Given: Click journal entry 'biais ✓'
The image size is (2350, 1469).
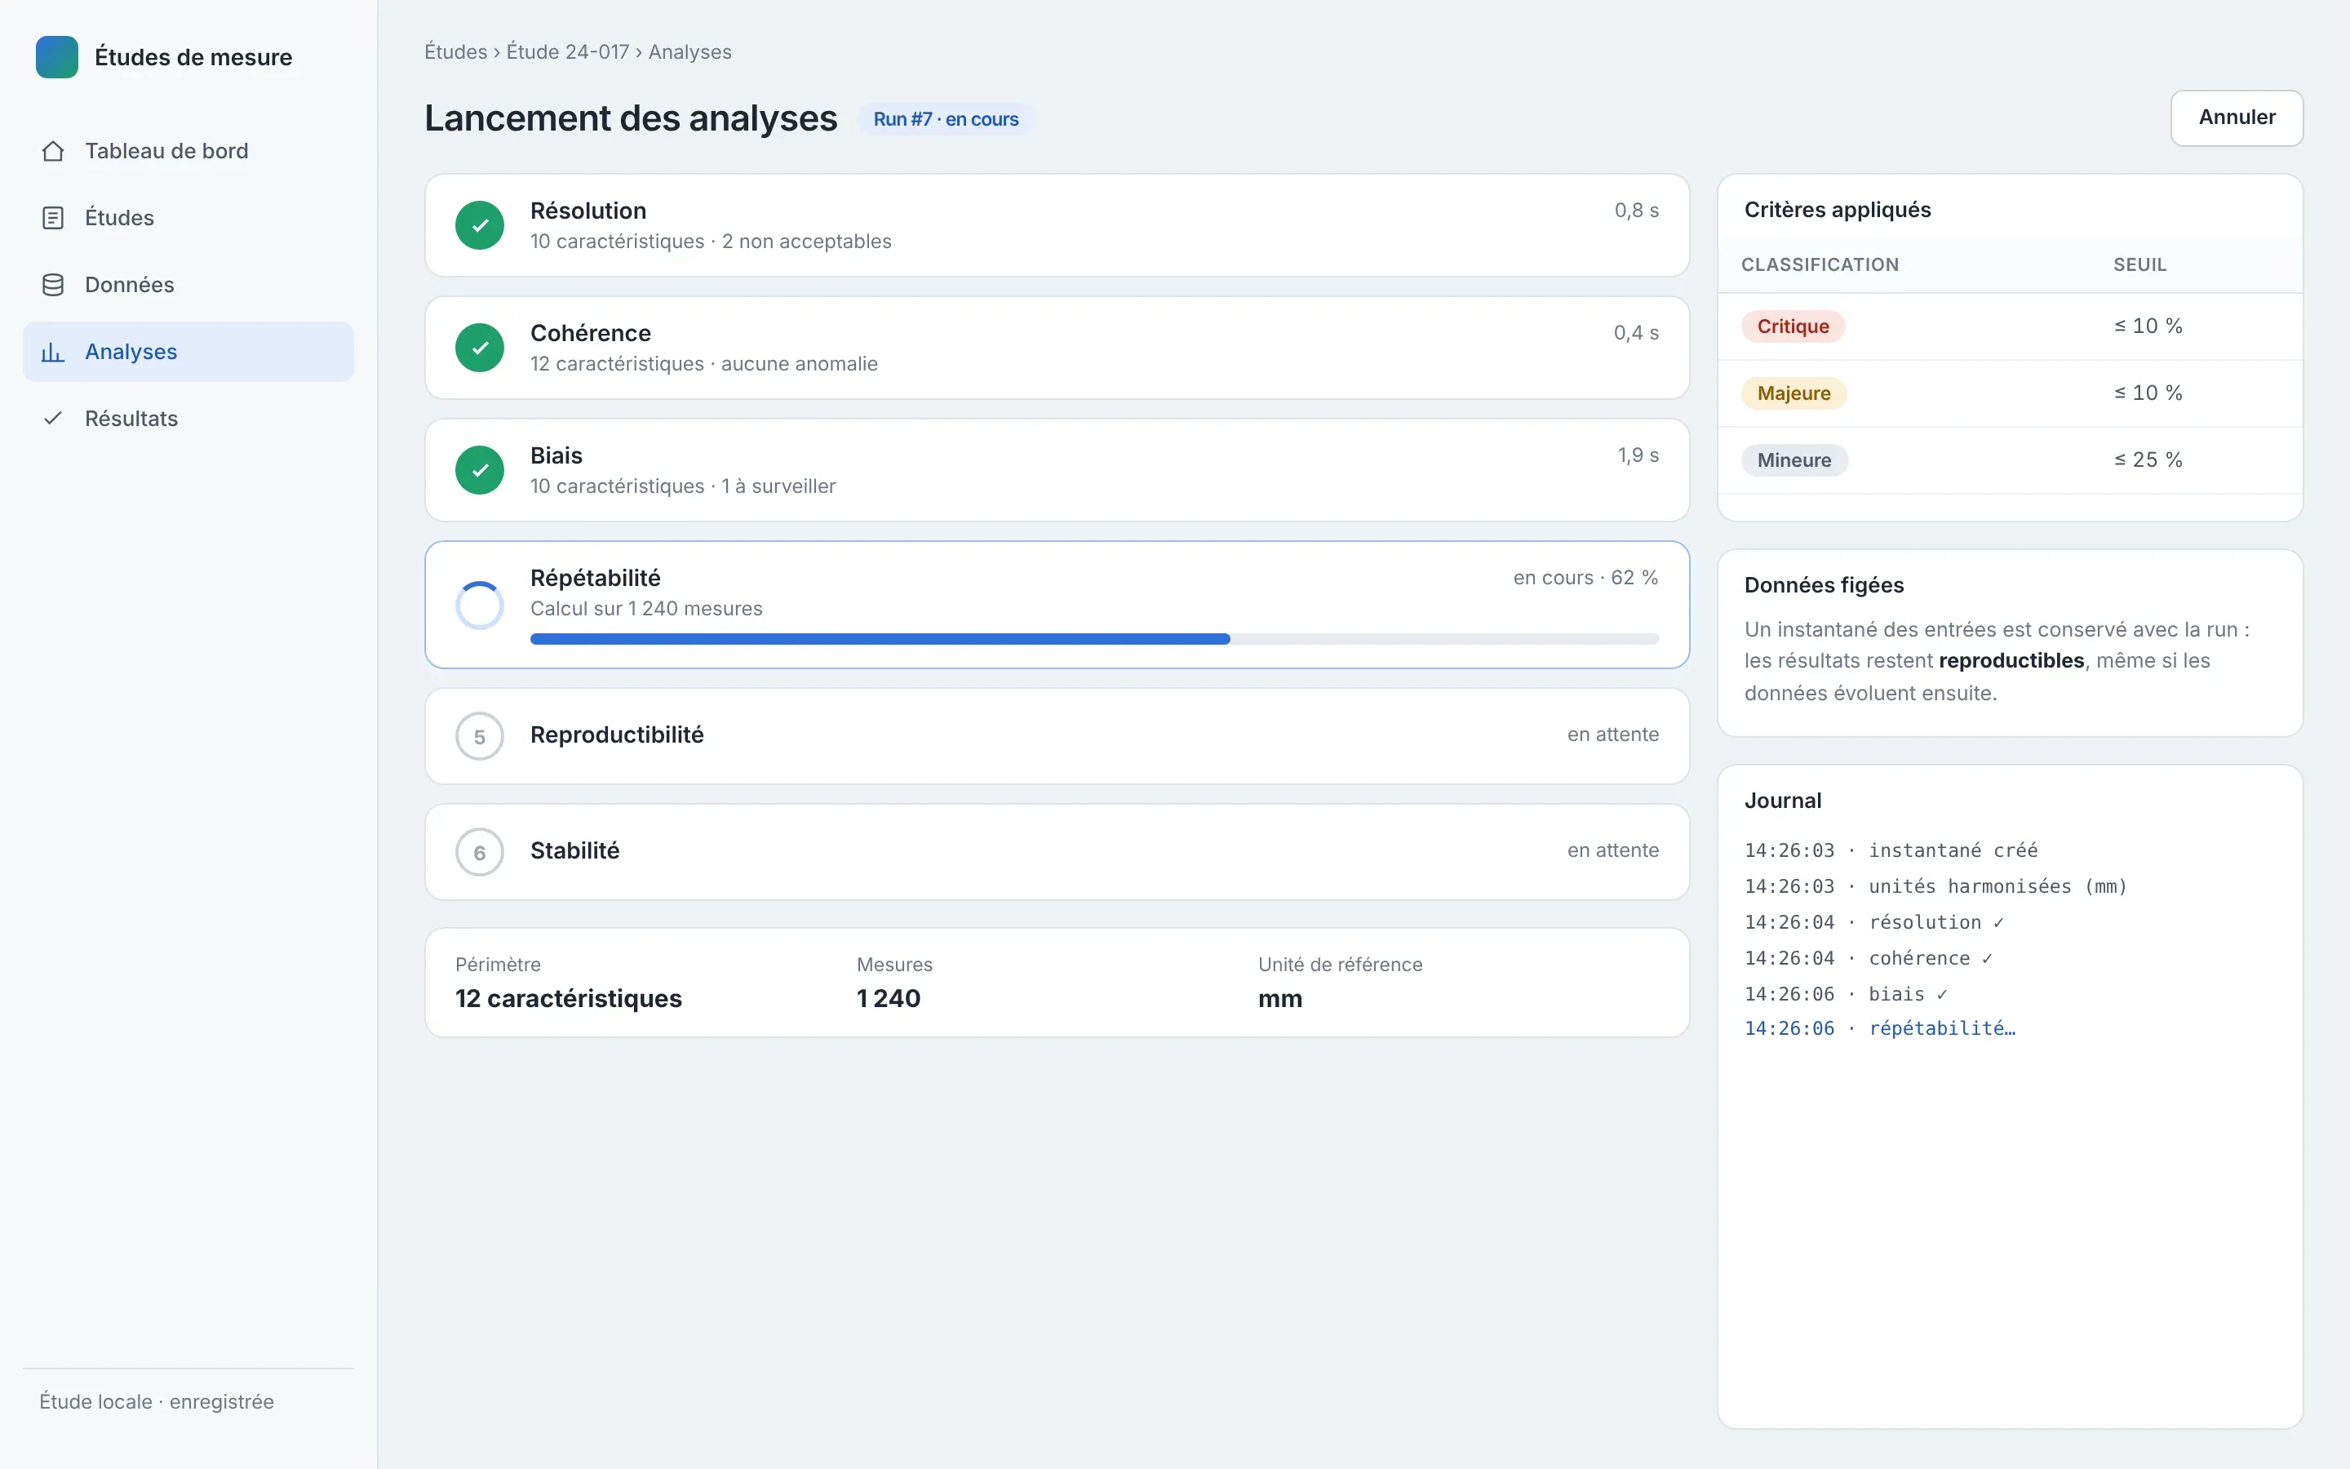Looking at the screenshot, I should tap(1846, 994).
